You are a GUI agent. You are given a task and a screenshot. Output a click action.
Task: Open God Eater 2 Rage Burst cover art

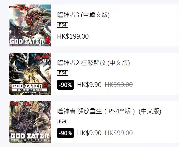pyautogui.click(x=30, y=74)
